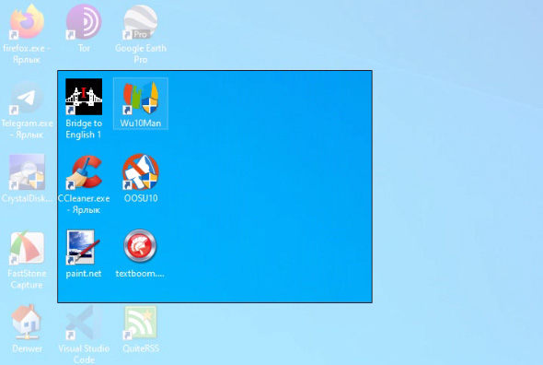
Task: Click the Visual Studio Code icon
Action: click(84, 323)
